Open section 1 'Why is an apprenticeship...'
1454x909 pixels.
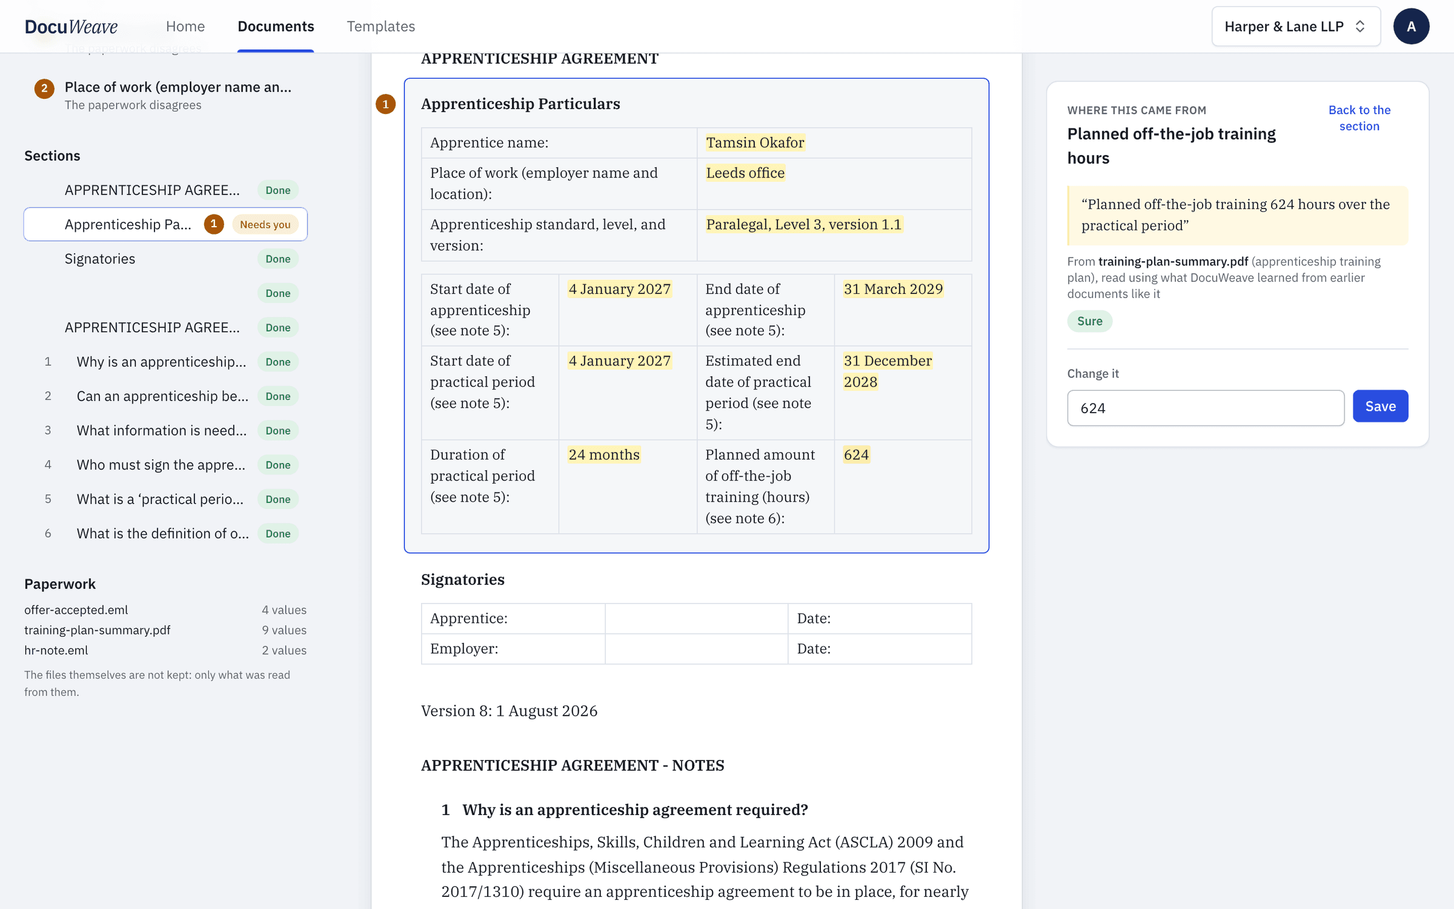tap(165, 362)
